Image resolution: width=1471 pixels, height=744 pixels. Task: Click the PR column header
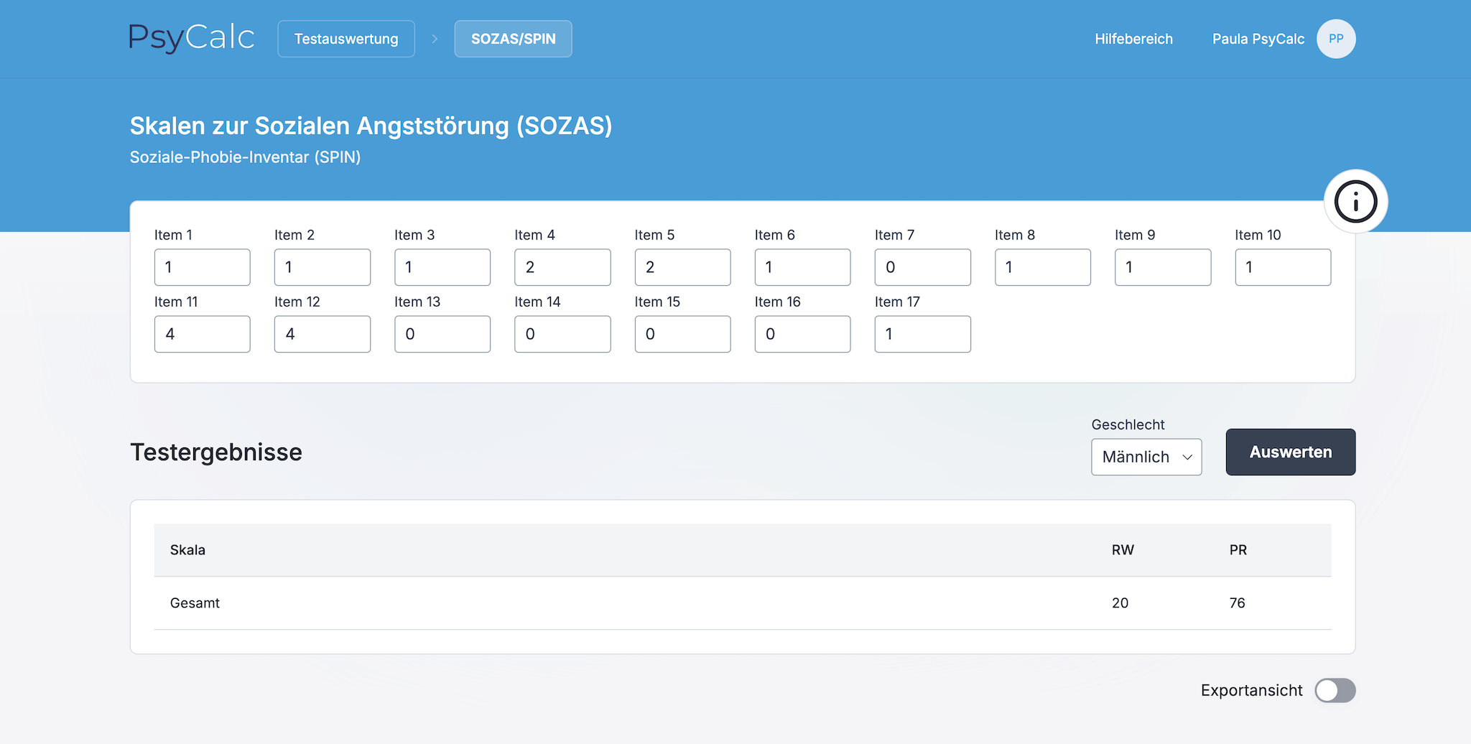pos(1238,550)
